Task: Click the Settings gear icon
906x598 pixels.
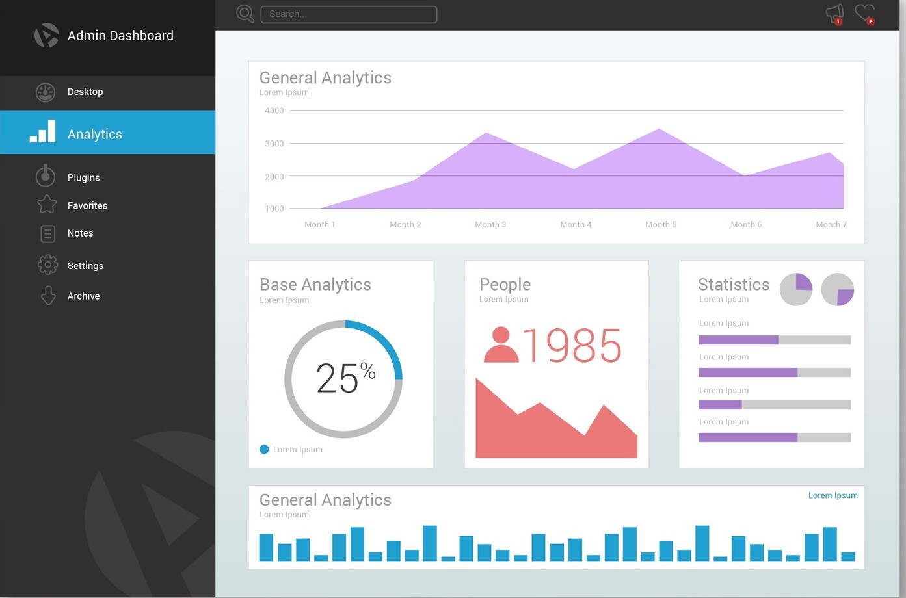Action: (x=47, y=265)
